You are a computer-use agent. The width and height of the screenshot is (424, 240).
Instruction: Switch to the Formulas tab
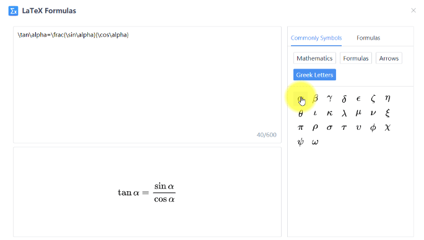(x=368, y=38)
